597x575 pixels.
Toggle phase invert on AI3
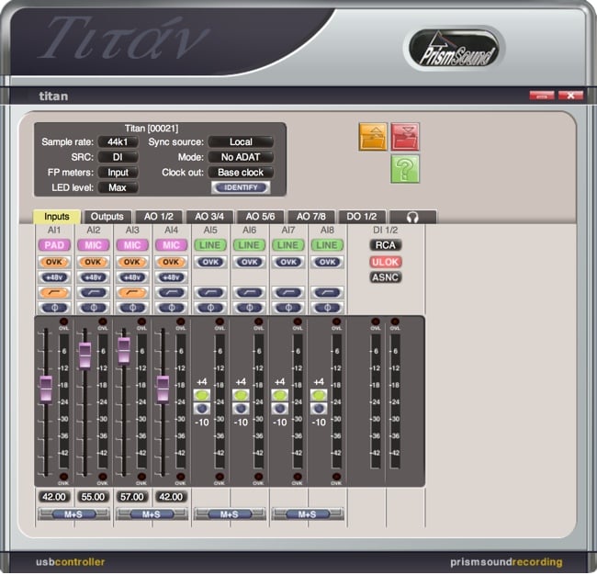tap(132, 308)
